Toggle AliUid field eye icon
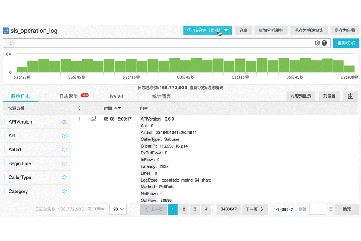This screenshot has width=361, height=241. 64,149
